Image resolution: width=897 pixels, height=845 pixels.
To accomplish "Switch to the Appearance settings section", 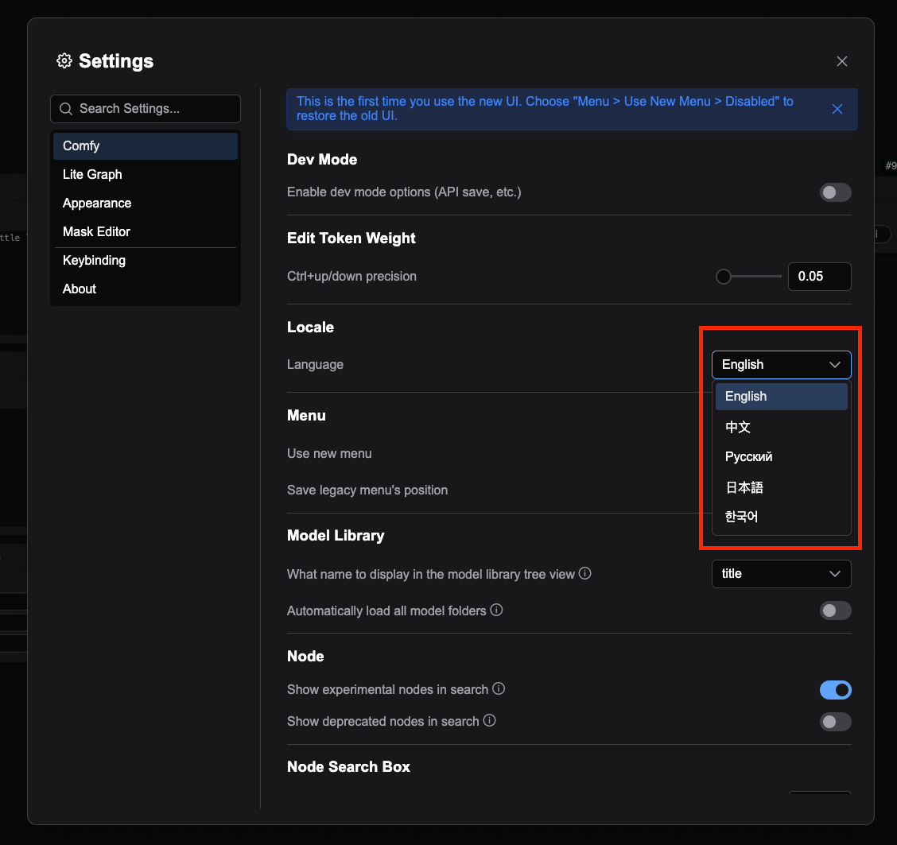I will [x=97, y=203].
